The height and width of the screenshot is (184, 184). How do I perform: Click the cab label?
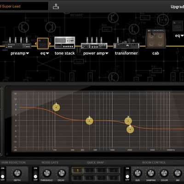155,53
